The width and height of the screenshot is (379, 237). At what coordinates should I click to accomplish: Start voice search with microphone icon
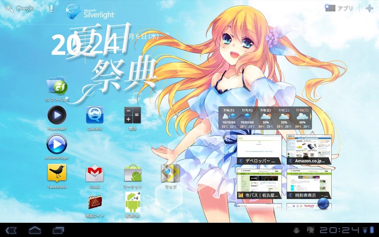[x=51, y=8]
